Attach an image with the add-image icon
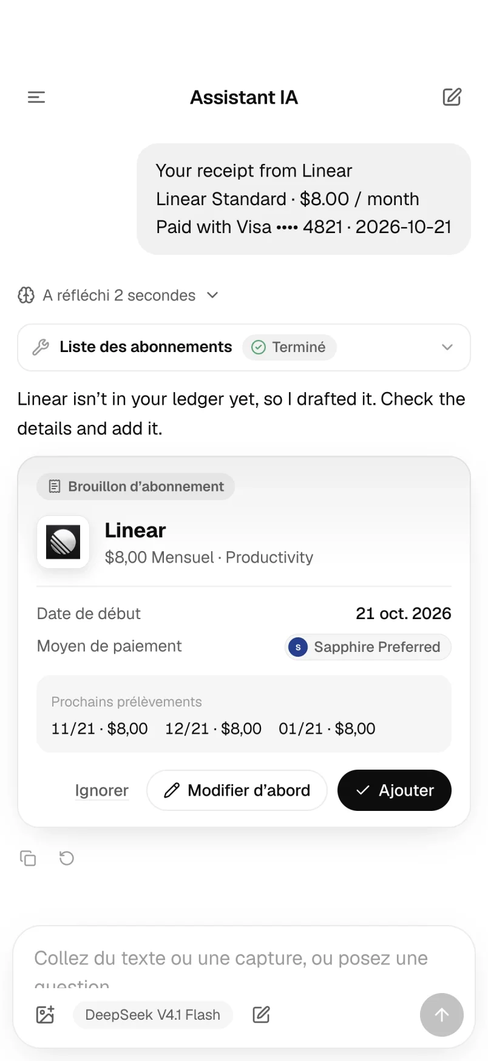The width and height of the screenshot is (488, 1061). pos(46,1015)
